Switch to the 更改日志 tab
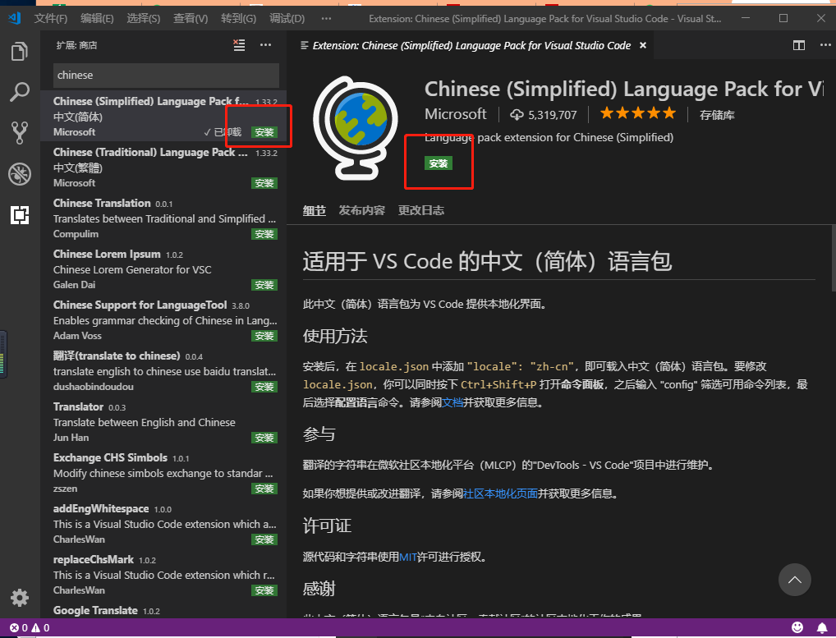Image resolution: width=836 pixels, height=638 pixels. [x=421, y=210]
